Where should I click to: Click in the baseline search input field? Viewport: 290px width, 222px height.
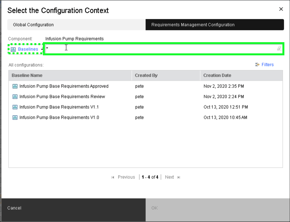(162, 48)
